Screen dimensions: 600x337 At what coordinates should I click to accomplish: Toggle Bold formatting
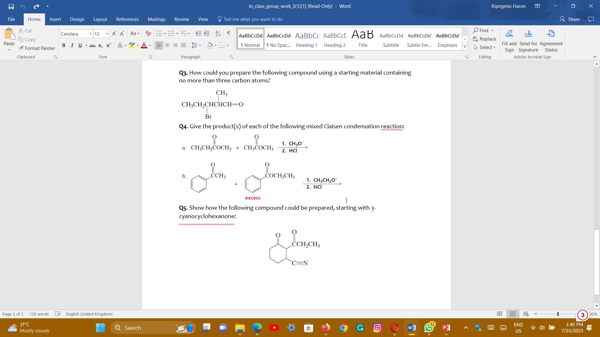click(64, 46)
